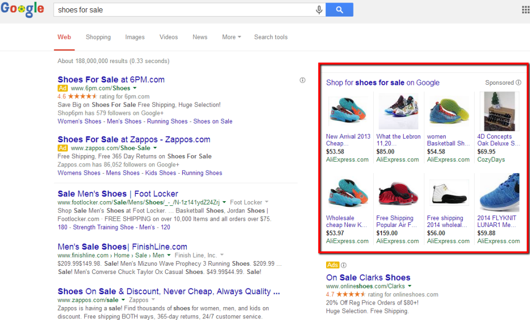
Task: Click the Search tools option
Action: tap(271, 37)
